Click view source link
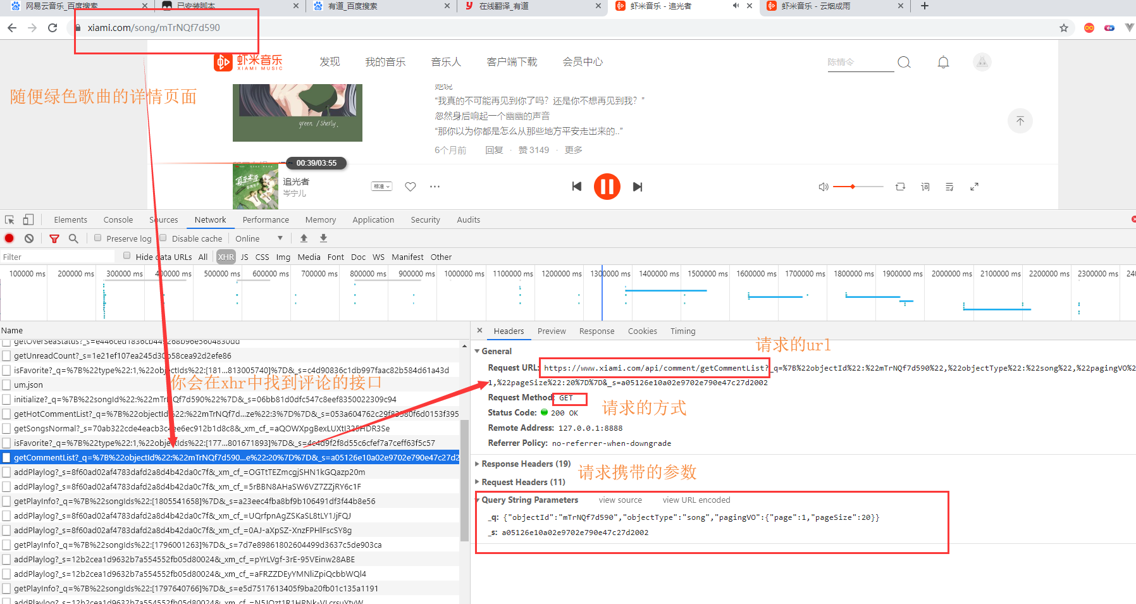 point(620,500)
